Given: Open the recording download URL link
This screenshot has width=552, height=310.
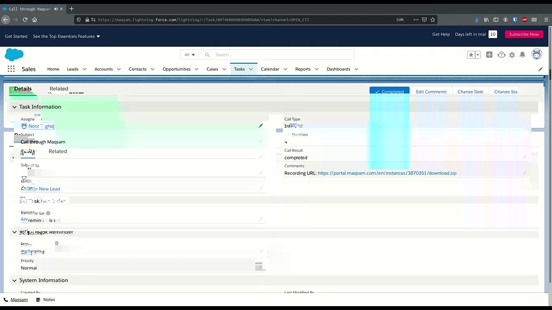Looking at the screenshot, I should (x=387, y=173).
